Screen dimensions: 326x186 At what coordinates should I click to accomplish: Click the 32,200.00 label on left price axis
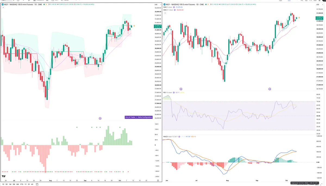pos(158,8)
